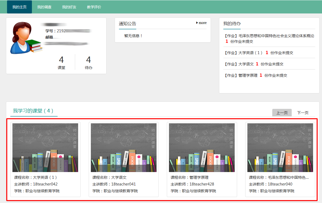322x203 pixels.
Task: Select the 我学习的课堂（4） heading tab
Action: point(33,111)
